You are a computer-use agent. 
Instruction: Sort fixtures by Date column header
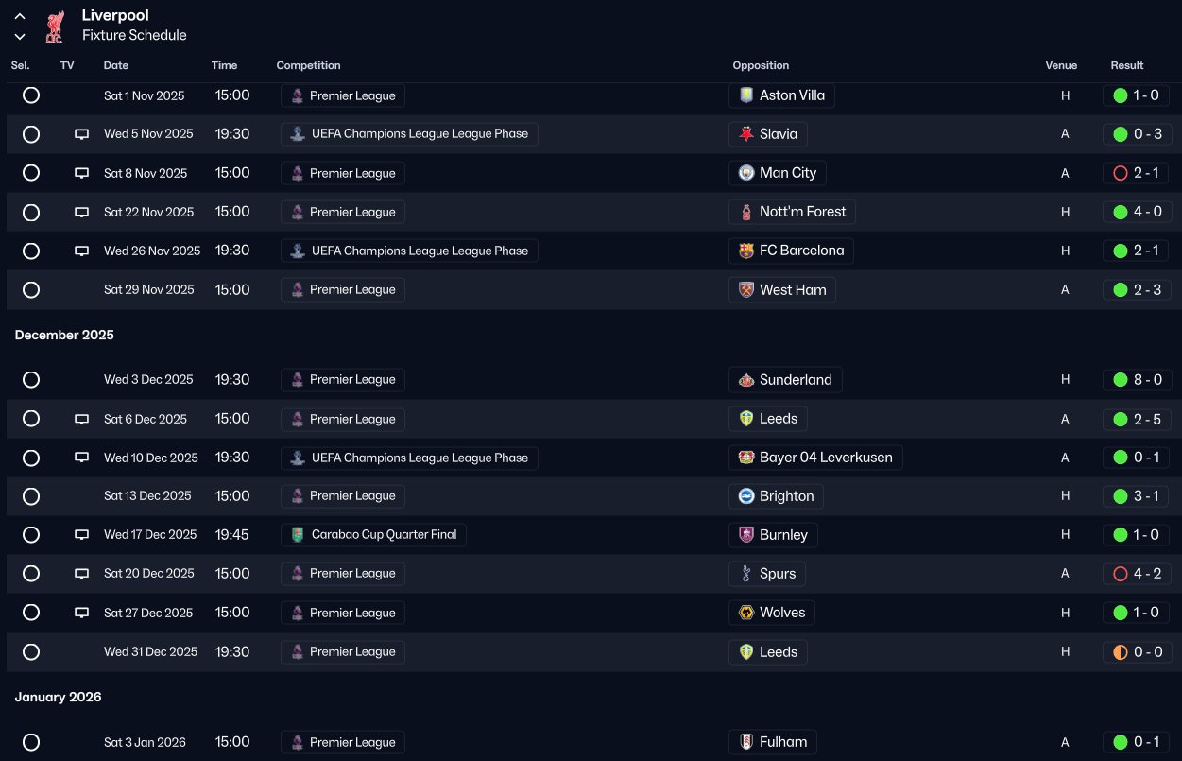tap(116, 66)
